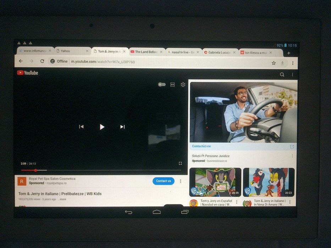Screen dimensions: 331x248
Task: Tap the download icon in the address bar
Action: [282, 63]
